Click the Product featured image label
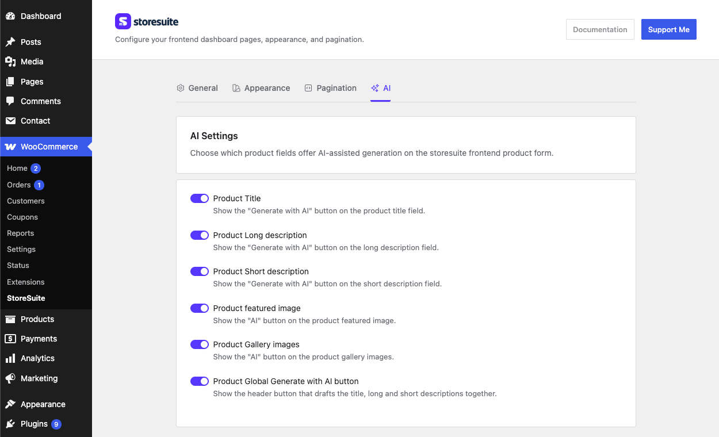 (257, 308)
